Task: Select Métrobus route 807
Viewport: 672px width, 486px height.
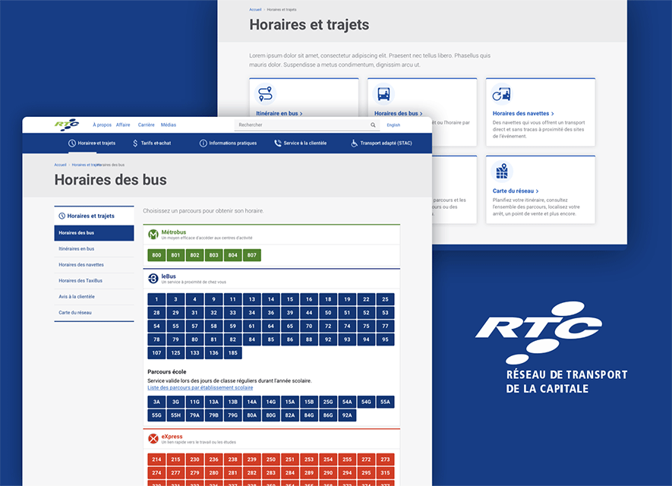Action: pyautogui.click(x=252, y=255)
